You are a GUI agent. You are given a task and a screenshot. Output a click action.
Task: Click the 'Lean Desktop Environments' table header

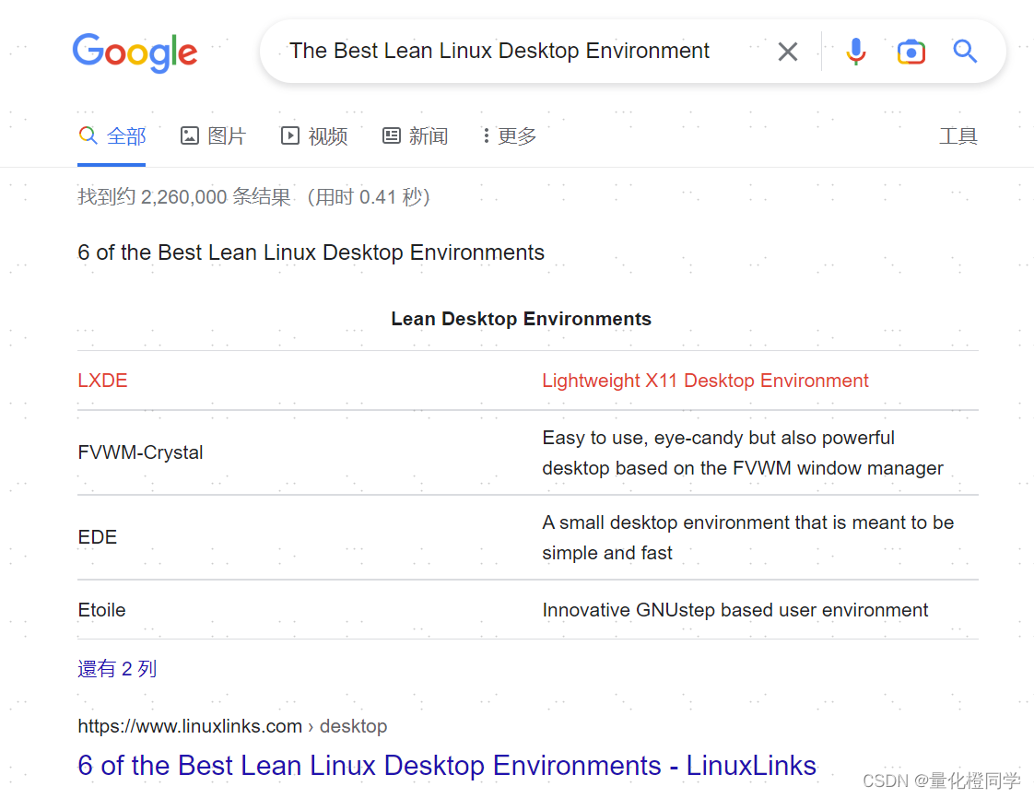[x=521, y=319]
